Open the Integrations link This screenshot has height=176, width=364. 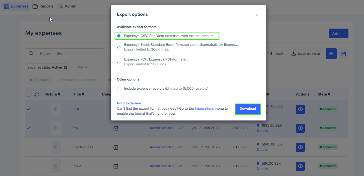(204, 109)
